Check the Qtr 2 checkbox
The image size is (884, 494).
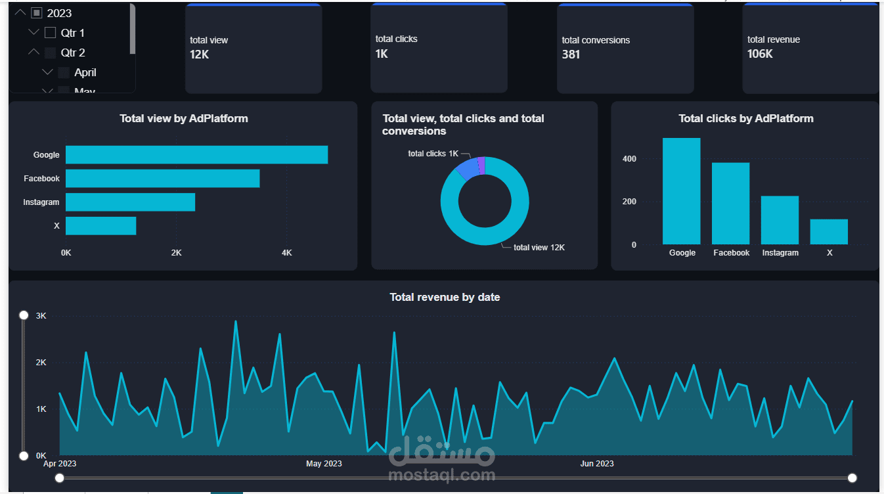click(x=50, y=53)
